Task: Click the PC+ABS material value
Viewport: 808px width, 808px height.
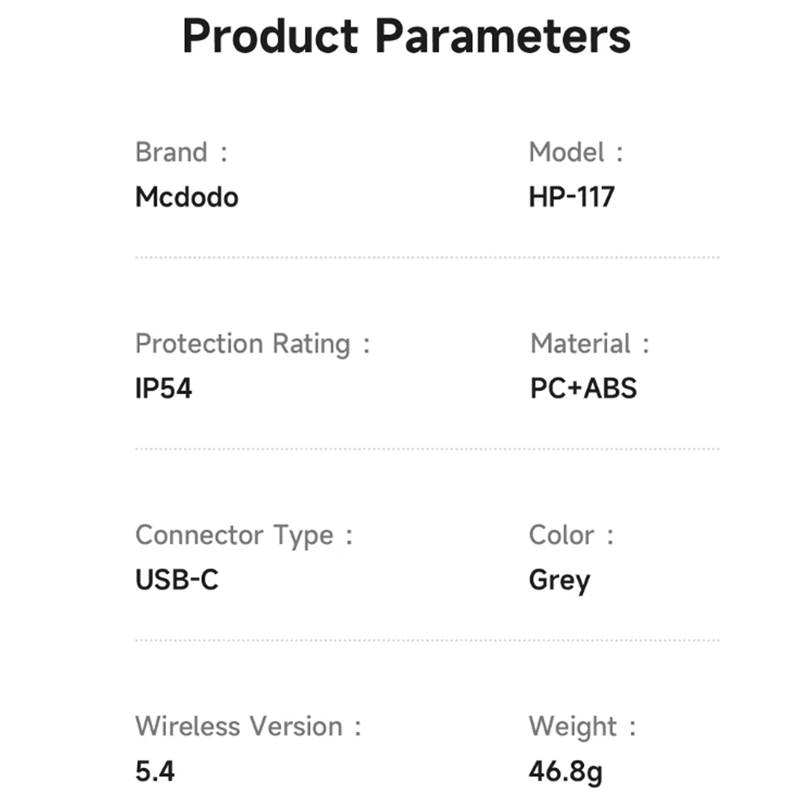Action: coord(584,388)
